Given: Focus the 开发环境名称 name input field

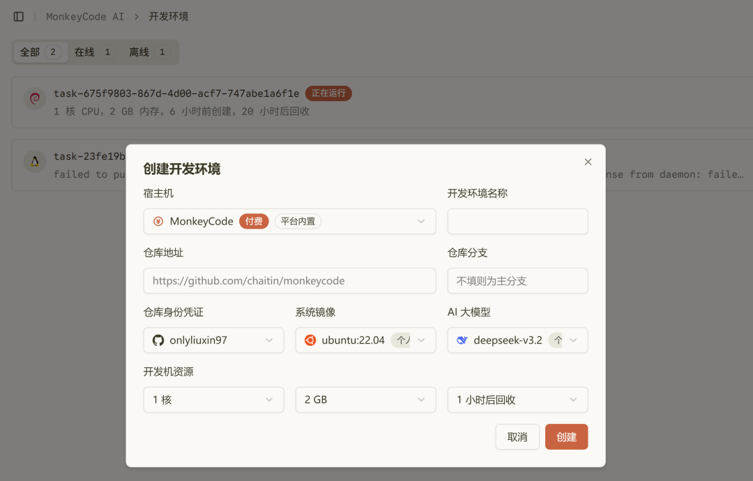Looking at the screenshot, I should coord(517,221).
